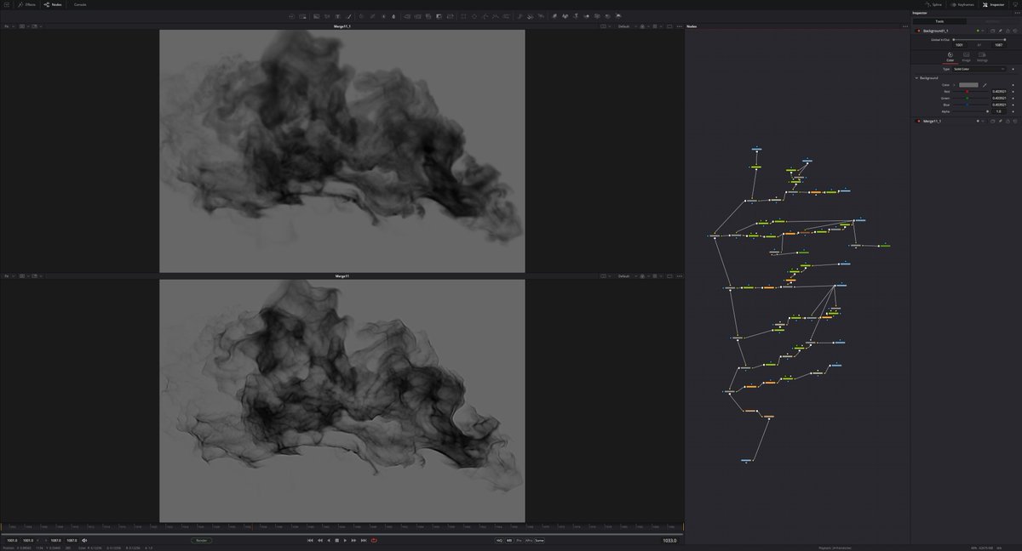Toggle keyframe diamond for Red
This screenshot has height=551, width=1022.
(1013, 92)
